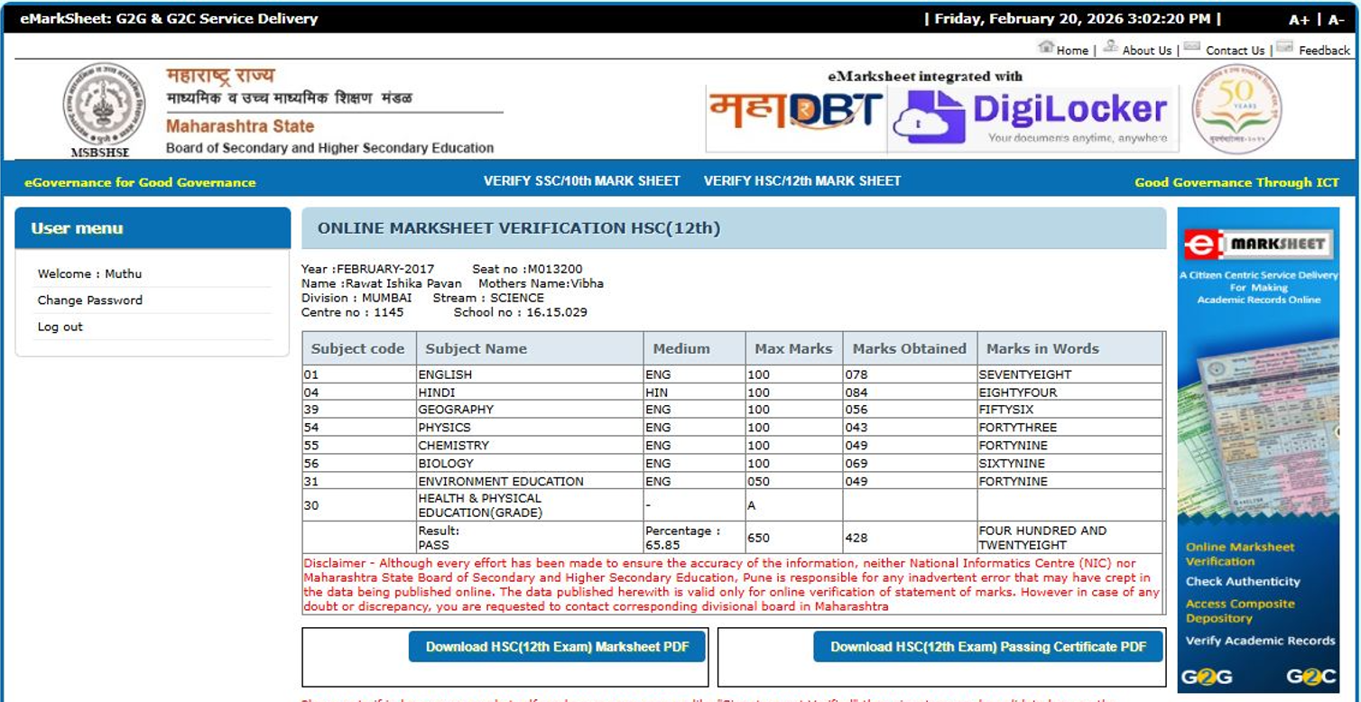Image resolution: width=1361 pixels, height=702 pixels.
Task: Decrease font size with A-
Action: 1337,20
